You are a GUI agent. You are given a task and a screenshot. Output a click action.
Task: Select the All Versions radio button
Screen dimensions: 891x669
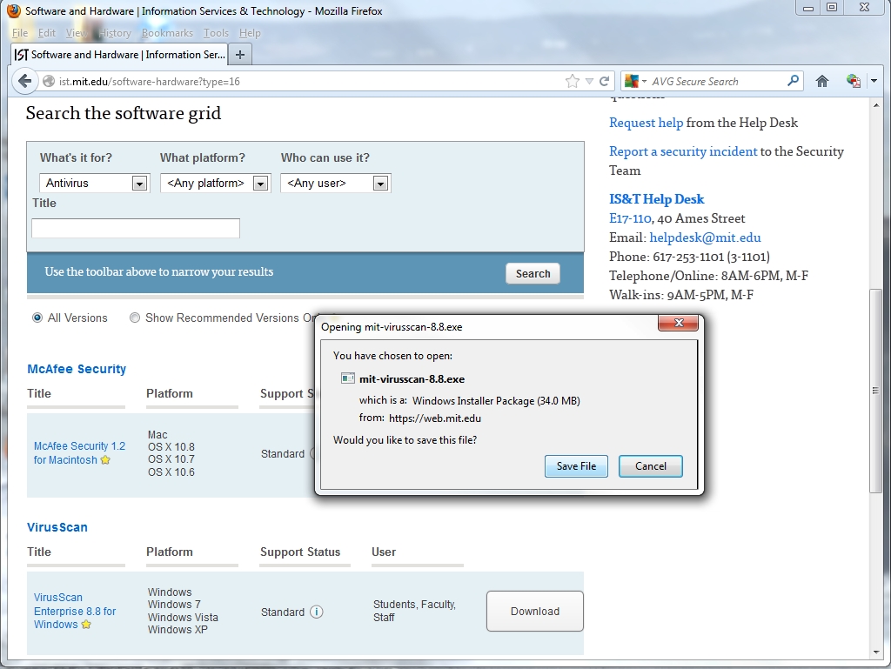tap(37, 318)
